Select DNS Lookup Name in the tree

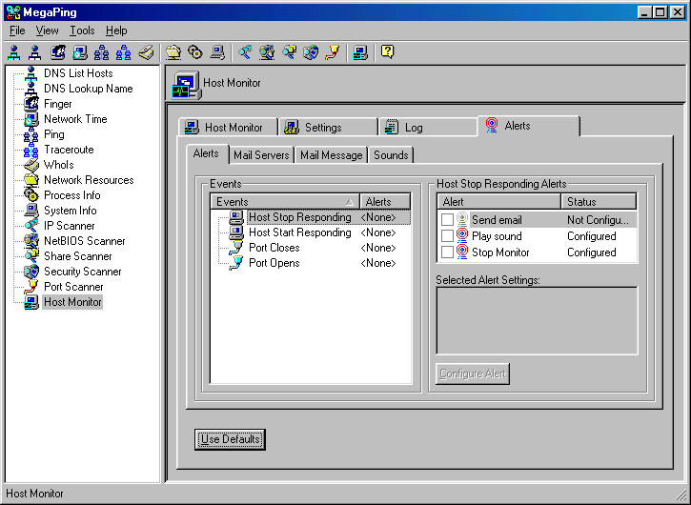[88, 89]
